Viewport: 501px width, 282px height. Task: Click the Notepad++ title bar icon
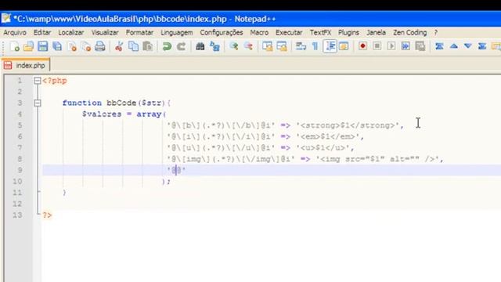point(5,19)
